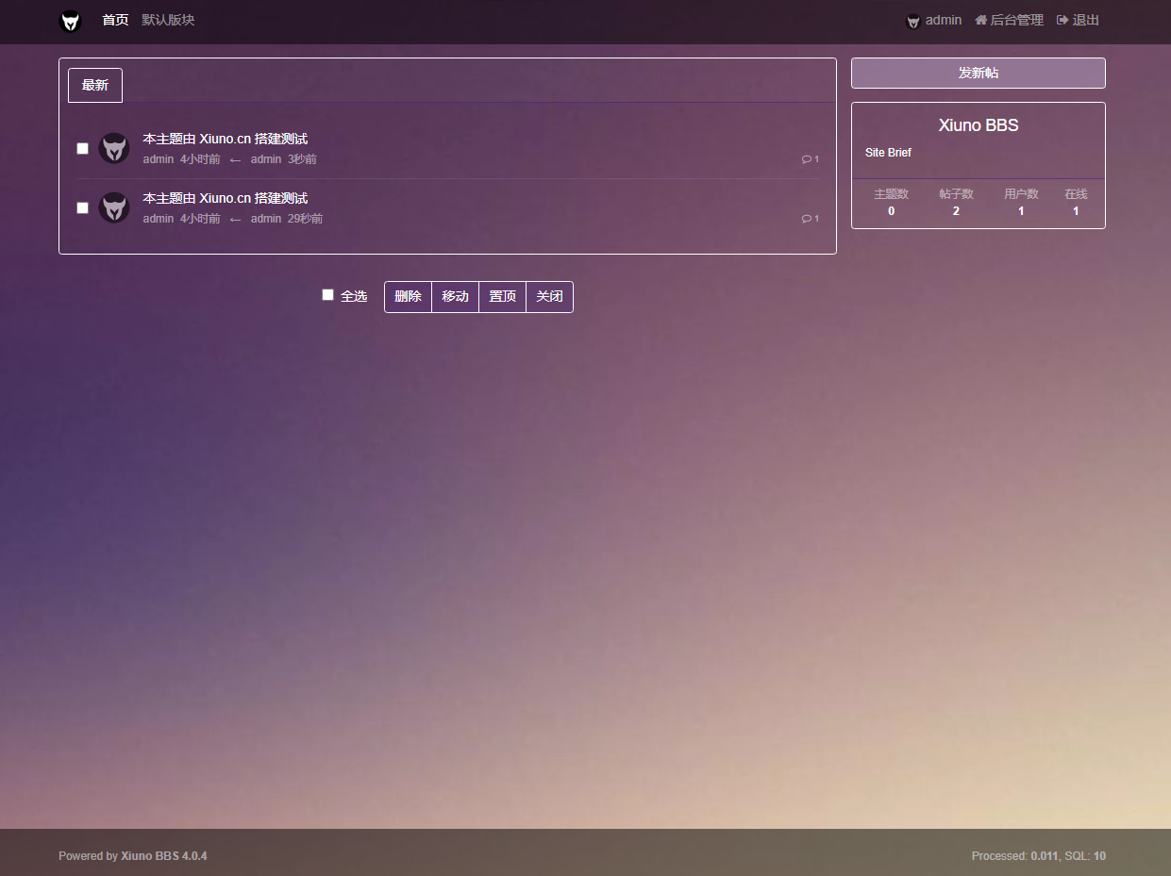Click the 移动 move button
Viewport: 1171px width, 876px height.
point(455,296)
